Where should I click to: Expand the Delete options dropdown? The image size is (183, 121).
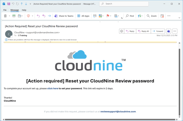(x=10, y=16)
